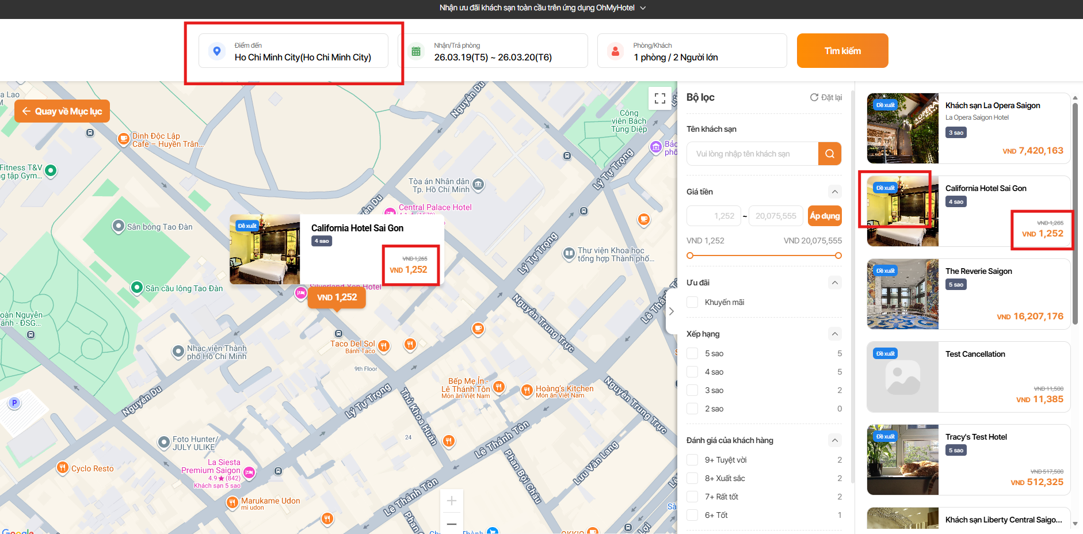This screenshot has width=1083, height=534.
Task: Open The Reverie Saigon hotel thumbnail
Action: (902, 294)
